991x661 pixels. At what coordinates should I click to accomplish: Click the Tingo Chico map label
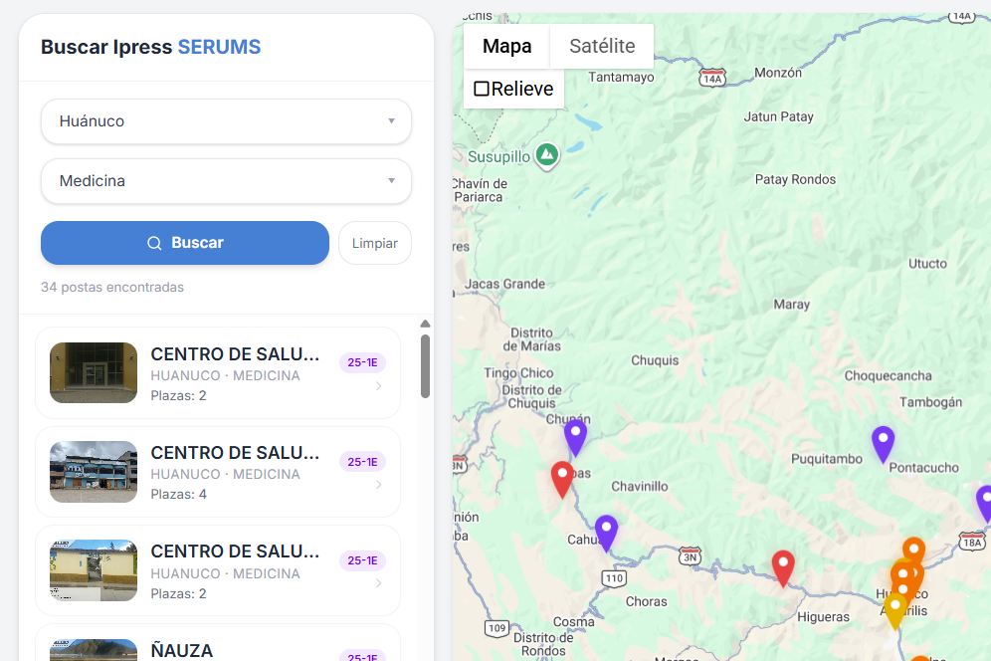[x=519, y=373]
